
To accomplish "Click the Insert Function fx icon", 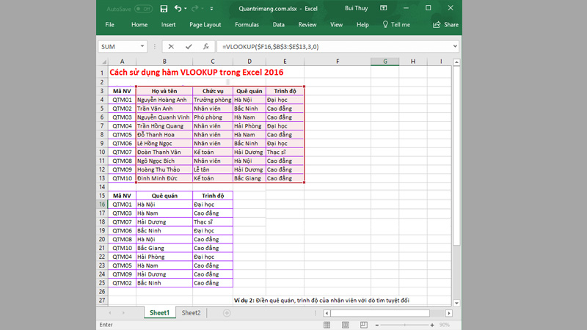I will coord(205,46).
